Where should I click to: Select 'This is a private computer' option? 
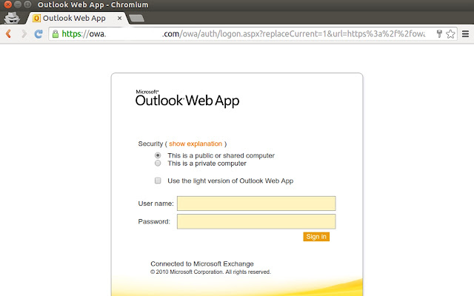(x=158, y=164)
